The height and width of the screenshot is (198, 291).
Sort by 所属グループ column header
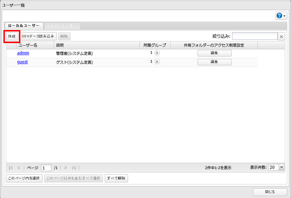click(x=155, y=45)
